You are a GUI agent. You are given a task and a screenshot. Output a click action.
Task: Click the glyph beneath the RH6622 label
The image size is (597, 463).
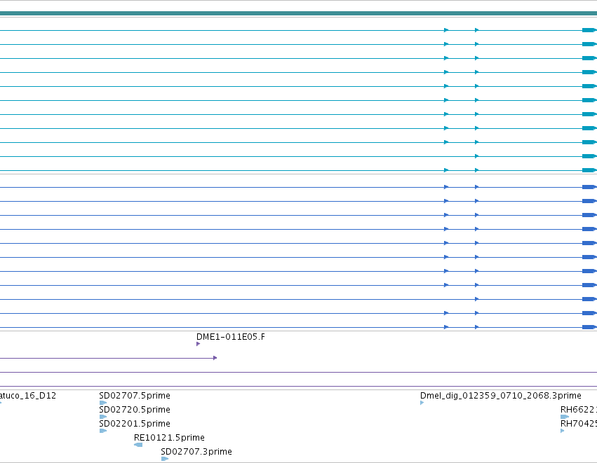565,417
